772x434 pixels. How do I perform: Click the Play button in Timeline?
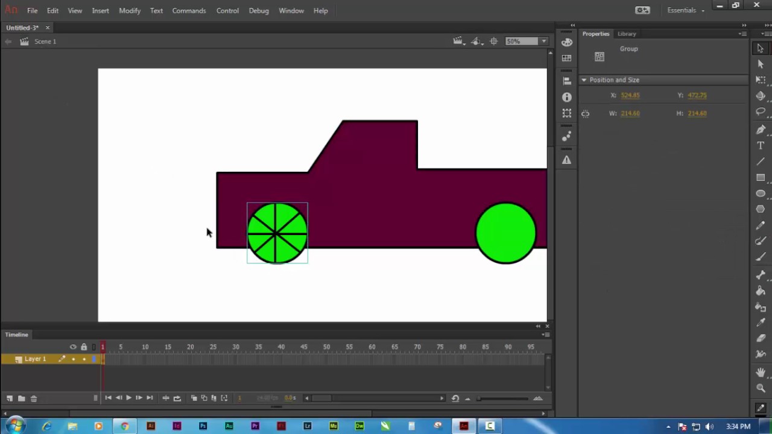point(128,398)
